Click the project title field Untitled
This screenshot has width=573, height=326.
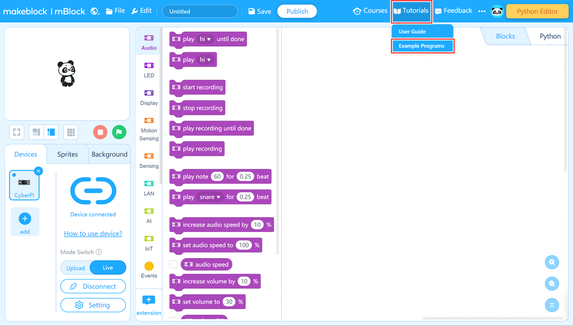(200, 12)
